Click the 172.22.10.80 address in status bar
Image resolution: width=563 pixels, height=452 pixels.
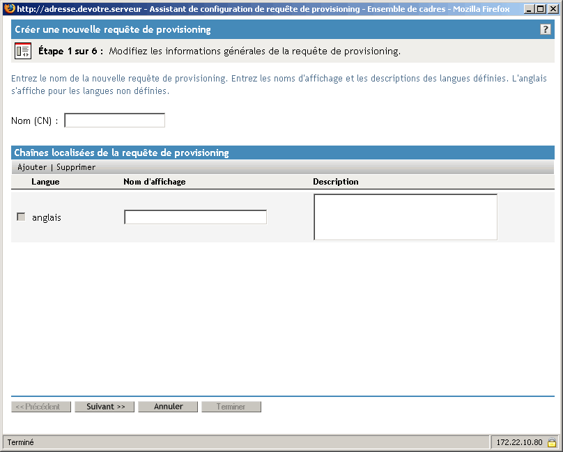(x=519, y=442)
